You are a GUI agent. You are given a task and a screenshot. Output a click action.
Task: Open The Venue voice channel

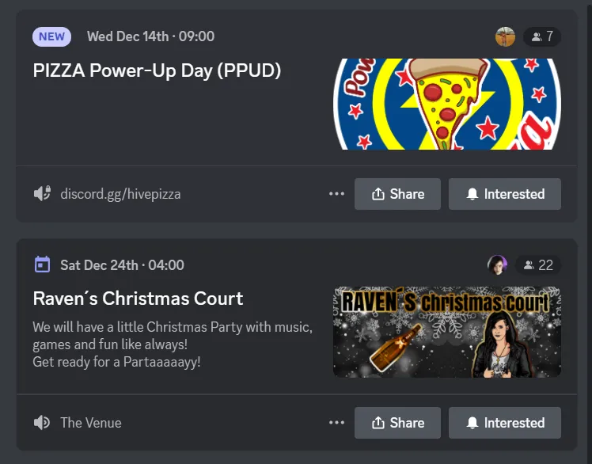pos(91,423)
